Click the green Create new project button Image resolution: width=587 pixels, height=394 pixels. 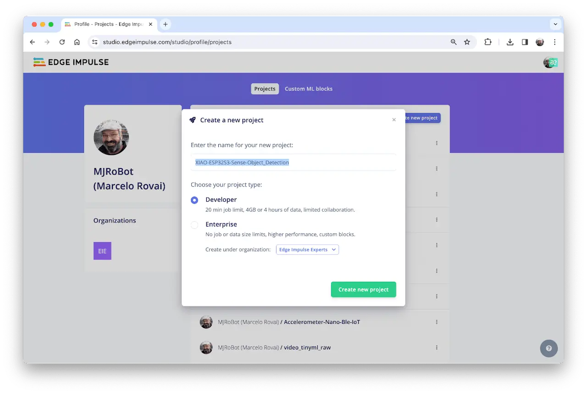[363, 290]
